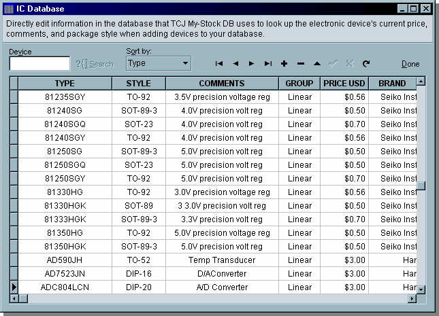The width and height of the screenshot is (439, 316).
Task: Select the 81240SG type cell
Action: tap(65, 111)
